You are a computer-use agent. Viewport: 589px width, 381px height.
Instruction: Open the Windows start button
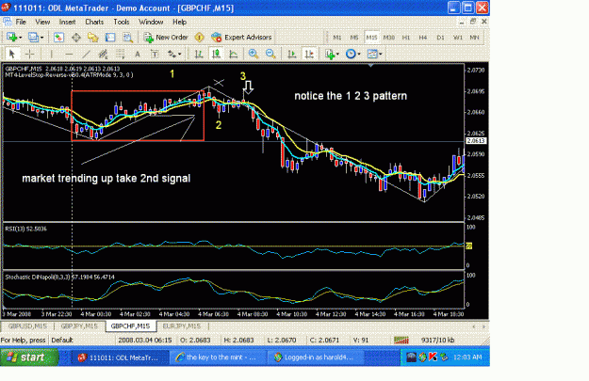pyautogui.click(x=29, y=357)
